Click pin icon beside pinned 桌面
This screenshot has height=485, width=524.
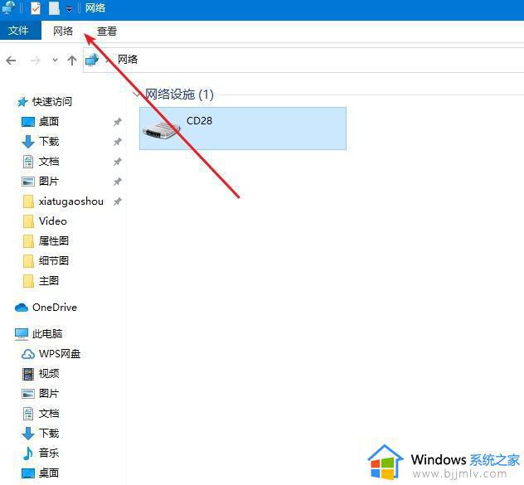117,122
